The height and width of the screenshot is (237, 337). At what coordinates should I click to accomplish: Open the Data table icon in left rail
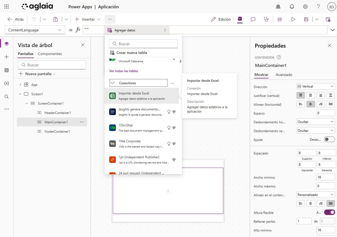click(x=7, y=70)
